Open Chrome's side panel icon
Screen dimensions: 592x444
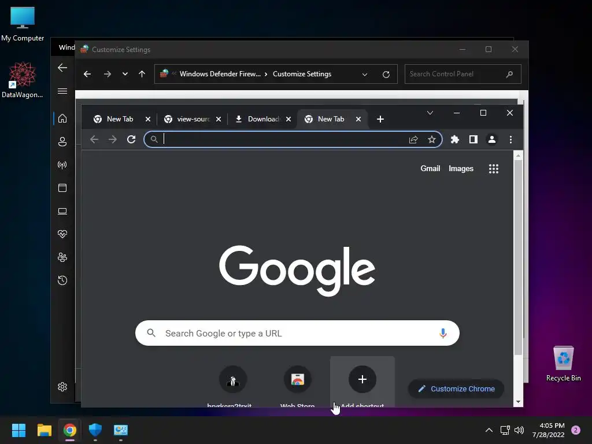(x=473, y=139)
